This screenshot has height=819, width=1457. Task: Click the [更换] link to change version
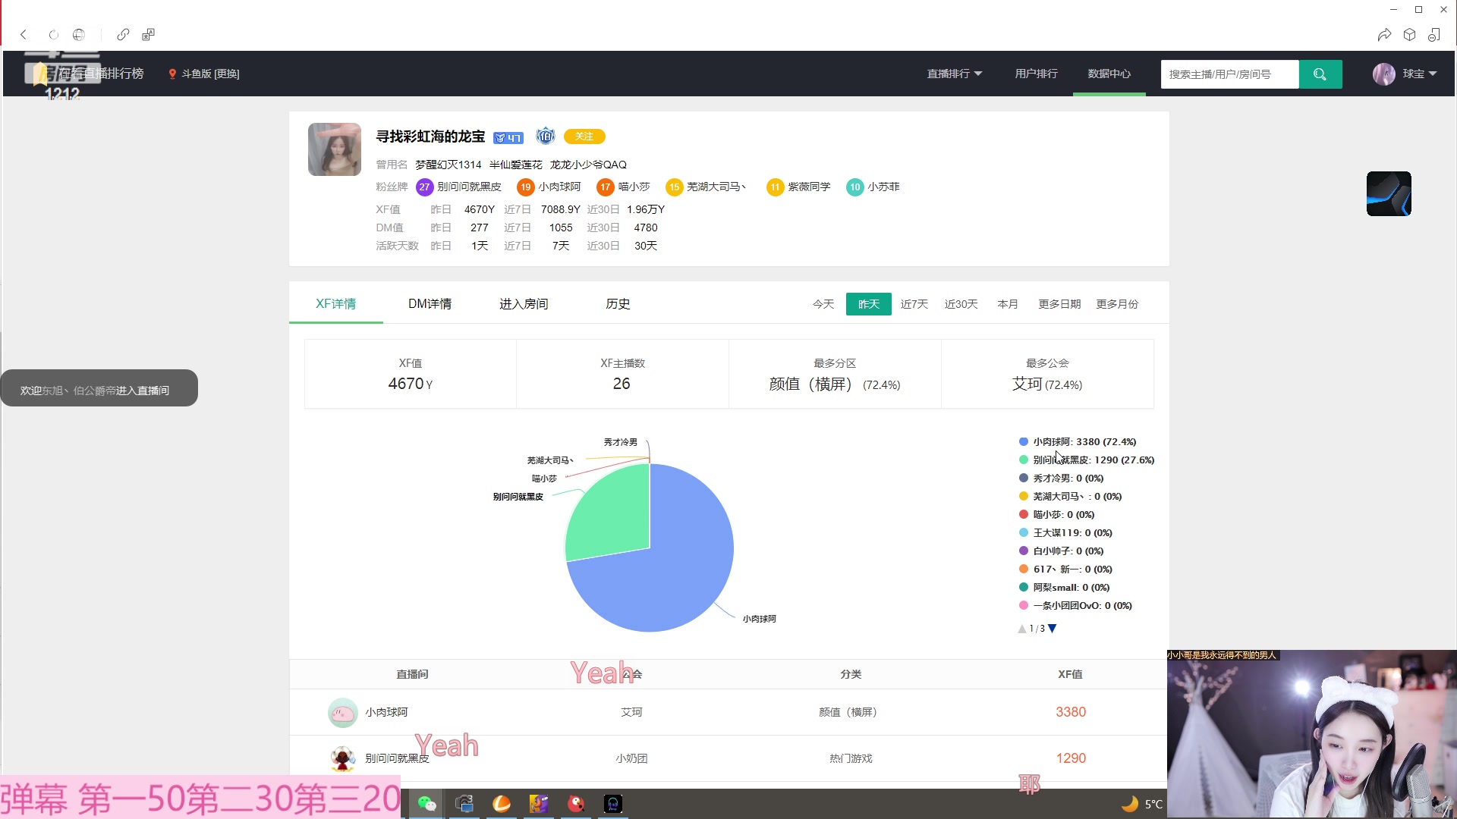[225, 74]
